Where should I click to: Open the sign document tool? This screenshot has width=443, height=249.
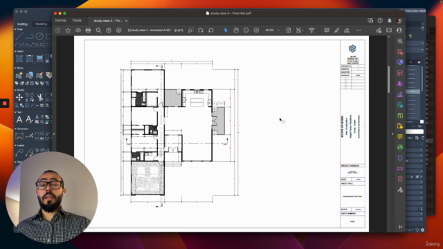click(347, 30)
